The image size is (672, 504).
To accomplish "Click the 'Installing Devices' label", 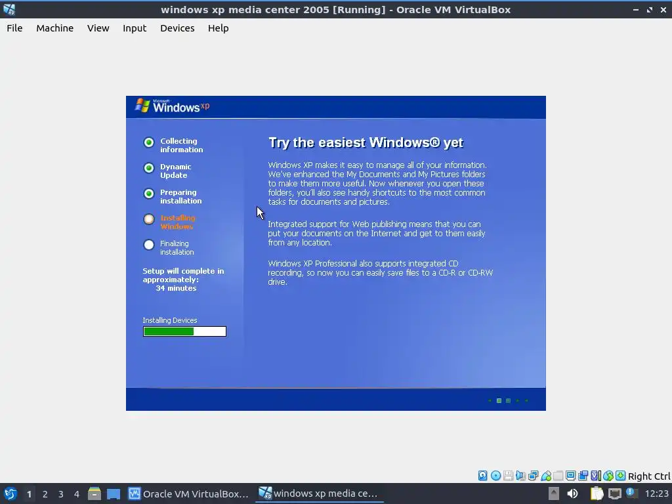I will pos(170,320).
